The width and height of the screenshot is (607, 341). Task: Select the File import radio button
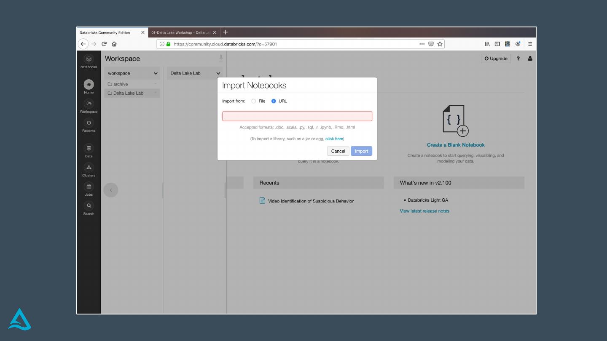point(253,101)
